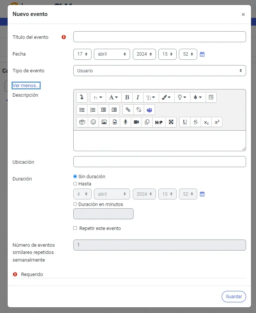
Task: Open the month dropdown showing 'abril' in Fecha
Action: [112, 54]
